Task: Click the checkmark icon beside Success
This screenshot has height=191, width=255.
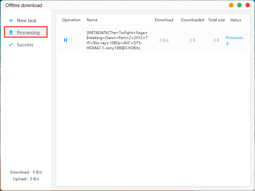Action: 11,44
